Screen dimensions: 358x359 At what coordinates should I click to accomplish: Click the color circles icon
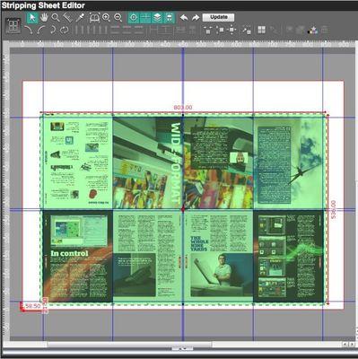click(x=312, y=30)
